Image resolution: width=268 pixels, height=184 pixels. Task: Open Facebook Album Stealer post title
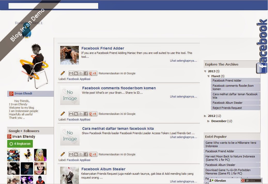103,169
